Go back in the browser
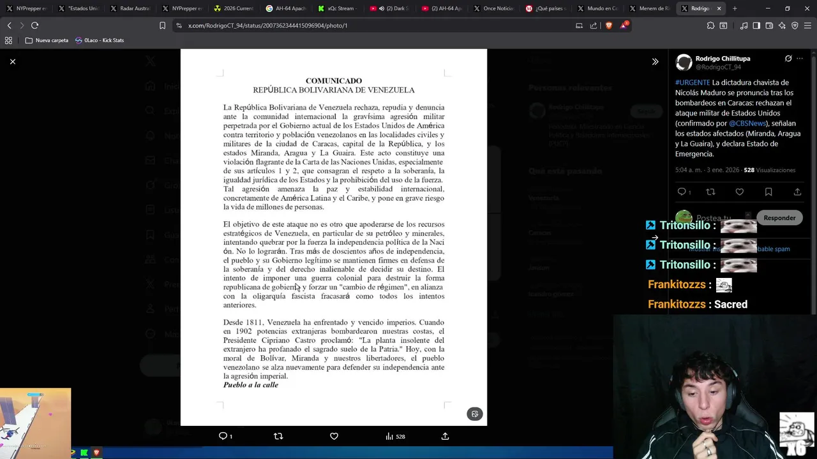The height and width of the screenshot is (459, 817). 9,25
